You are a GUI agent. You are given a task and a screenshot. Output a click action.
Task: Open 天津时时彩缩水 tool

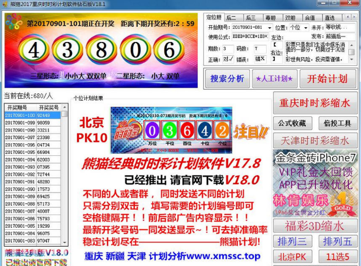[315, 141]
